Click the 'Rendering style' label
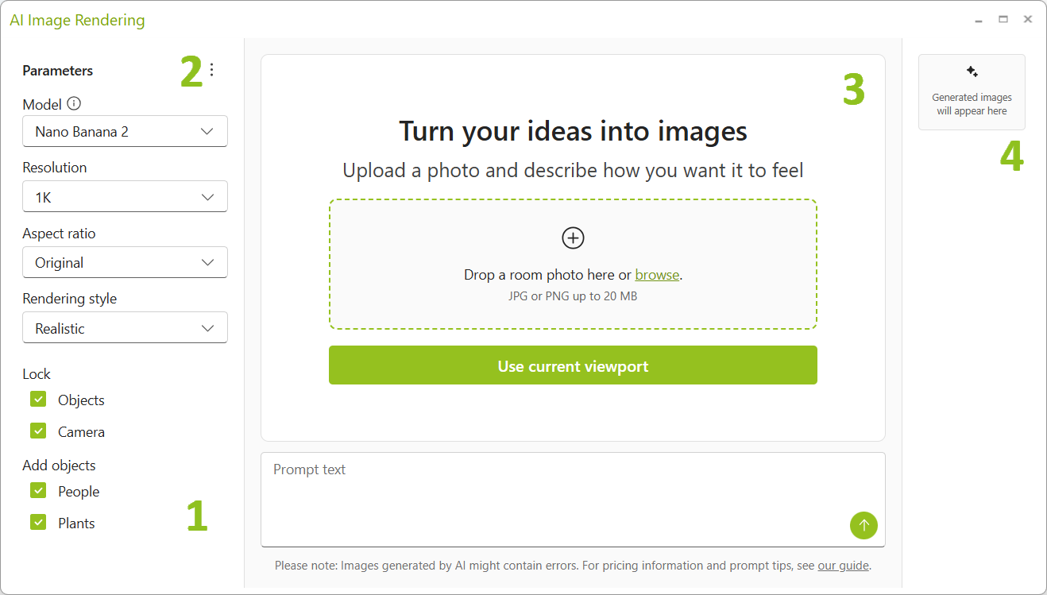 (x=69, y=299)
